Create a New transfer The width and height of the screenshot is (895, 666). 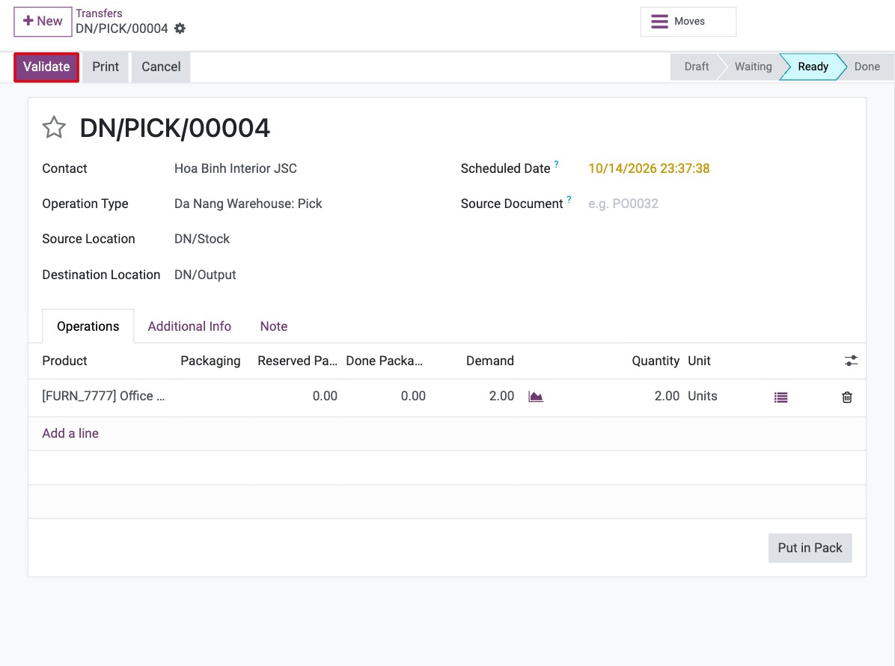point(43,22)
